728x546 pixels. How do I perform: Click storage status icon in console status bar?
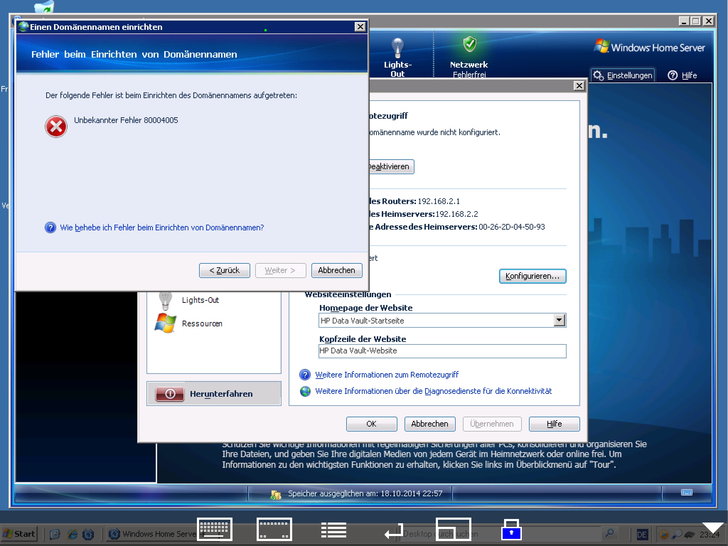click(275, 494)
